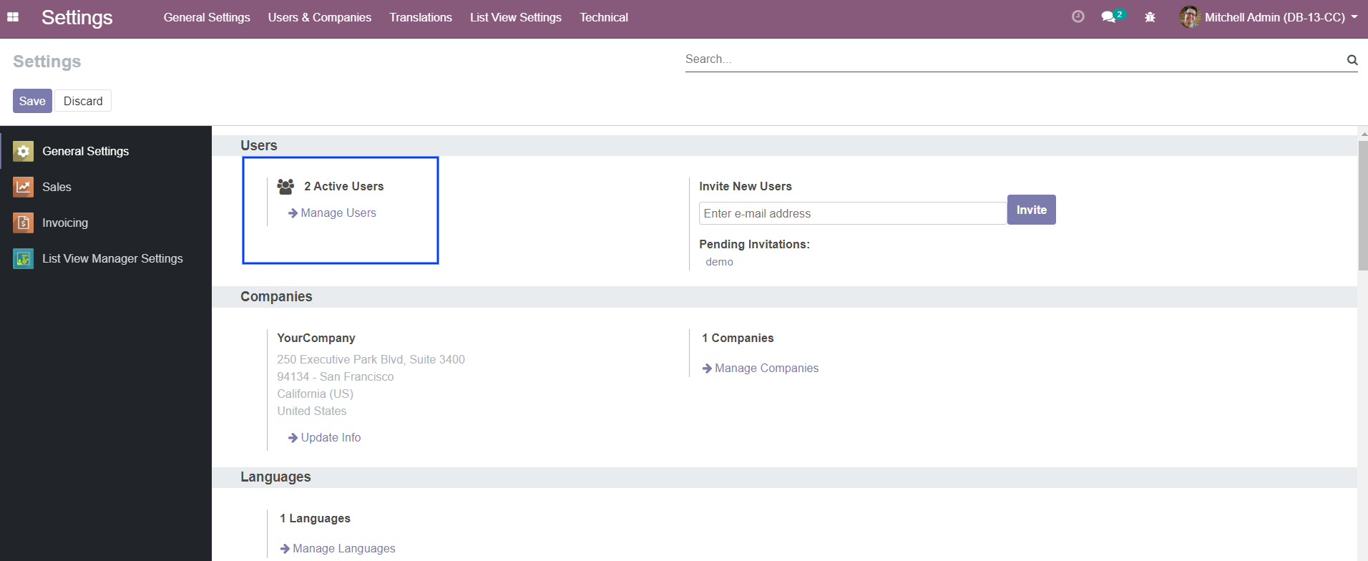Screen dimensions: 1368x561
Task: Open Invoicing settings sidebar icon
Action: (x=24, y=223)
